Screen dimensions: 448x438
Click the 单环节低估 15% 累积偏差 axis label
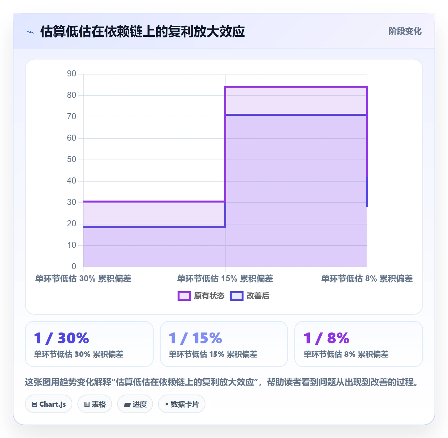(225, 279)
